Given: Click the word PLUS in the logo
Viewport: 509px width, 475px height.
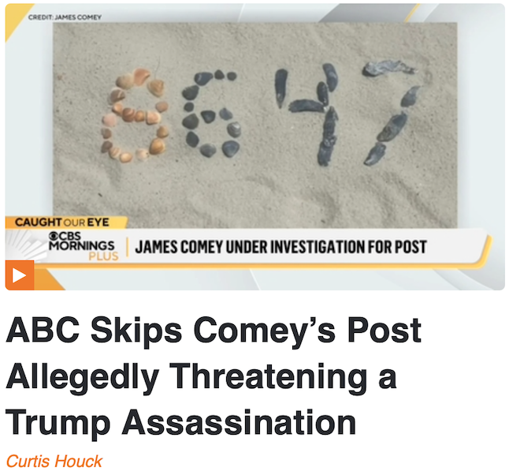Looking at the screenshot, I should coord(103,256).
